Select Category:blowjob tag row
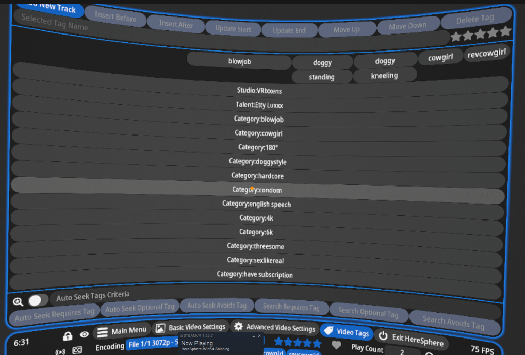 259,119
